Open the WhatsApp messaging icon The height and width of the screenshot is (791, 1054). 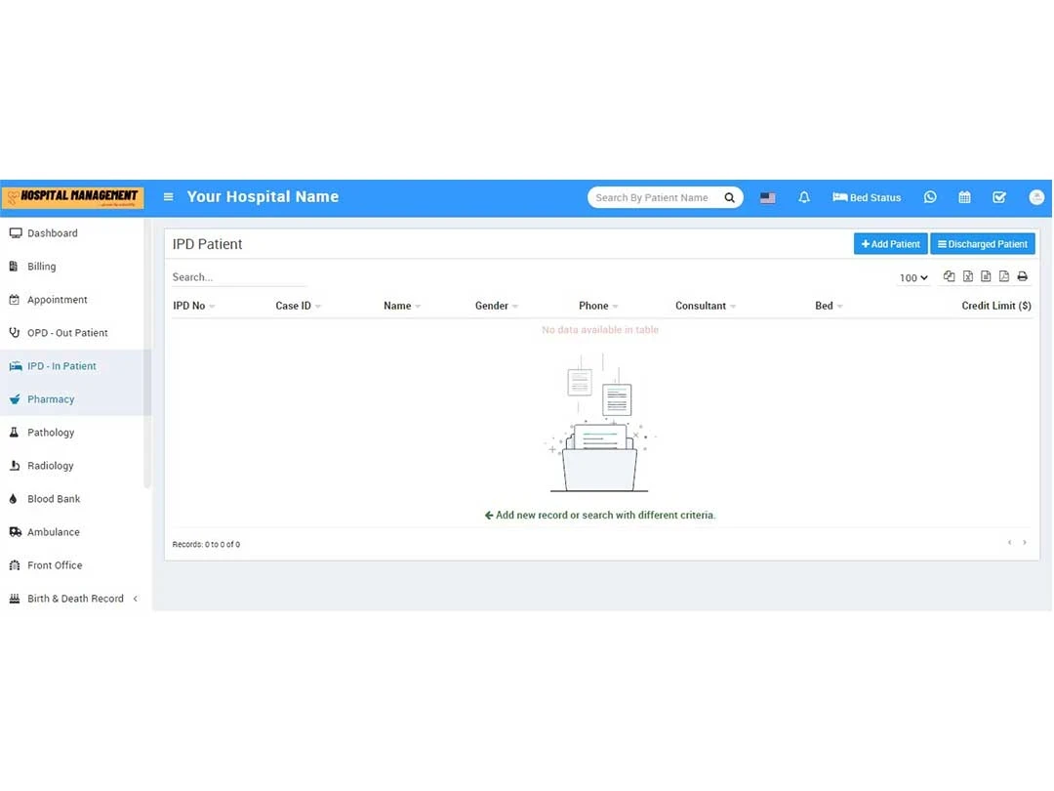pos(930,197)
